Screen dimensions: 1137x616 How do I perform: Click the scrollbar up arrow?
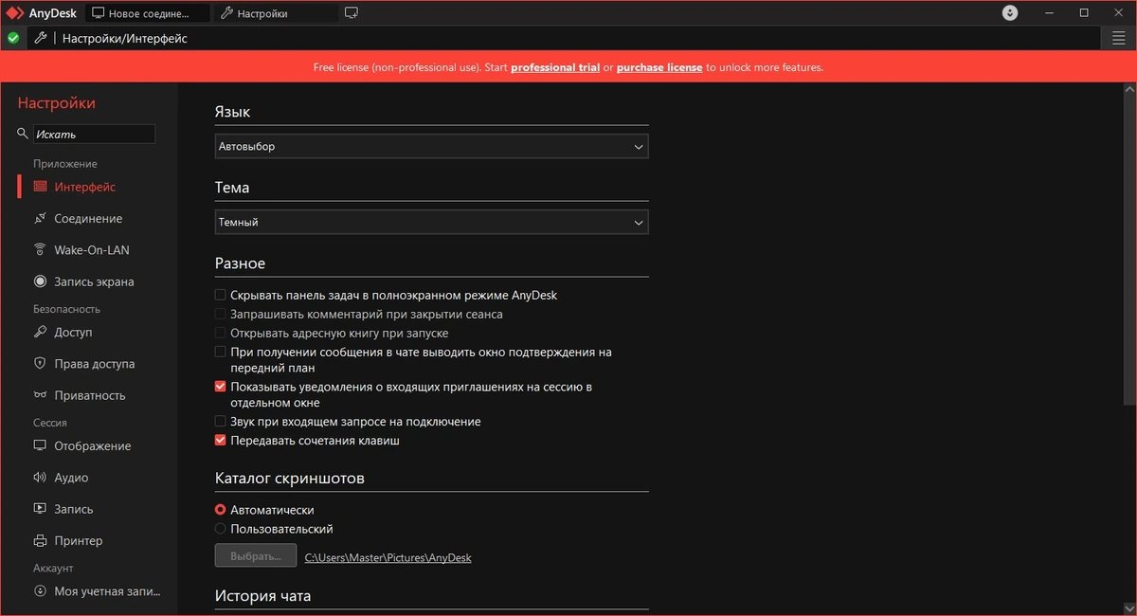[1129, 87]
